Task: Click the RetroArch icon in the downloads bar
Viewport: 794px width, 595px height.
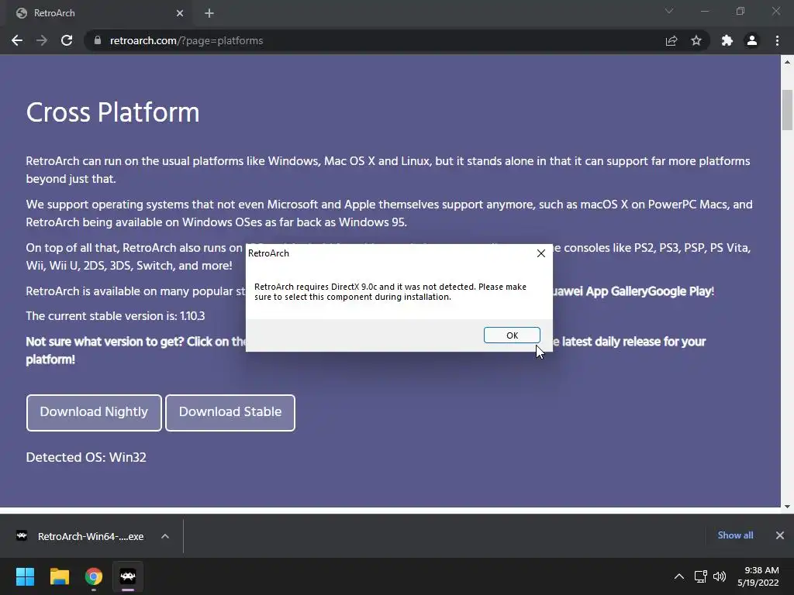Action: tap(22, 536)
